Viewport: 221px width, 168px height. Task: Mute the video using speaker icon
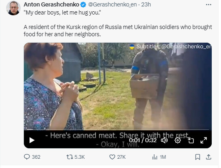coord(164,140)
